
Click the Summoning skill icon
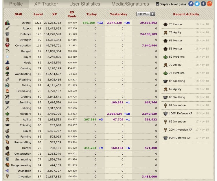click(7, 159)
